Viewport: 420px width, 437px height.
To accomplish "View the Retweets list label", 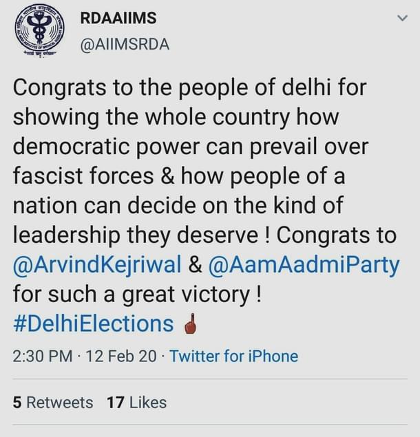I will pyautogui.click(x=60, y=403).
